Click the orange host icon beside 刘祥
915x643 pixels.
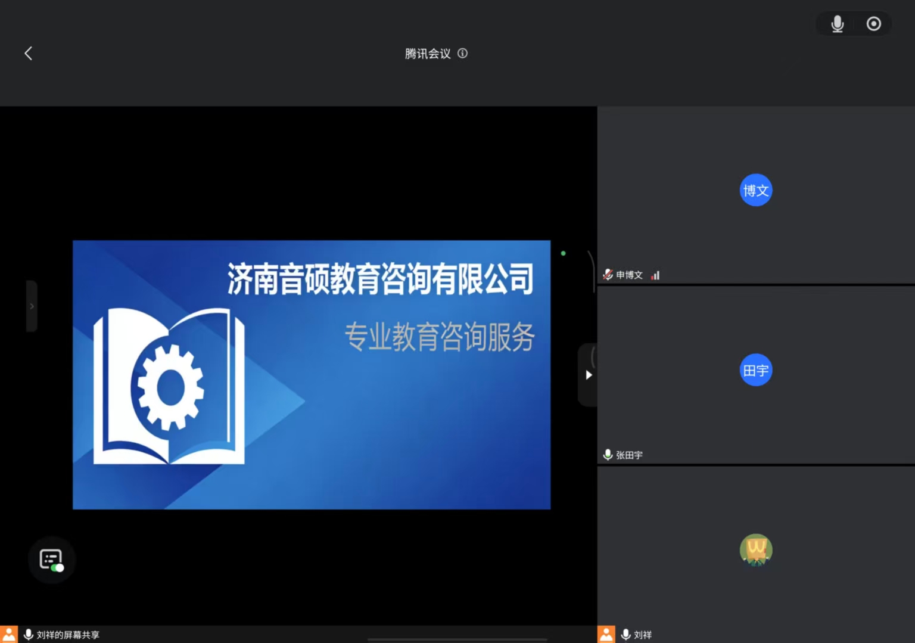click(x=606, y=635)
